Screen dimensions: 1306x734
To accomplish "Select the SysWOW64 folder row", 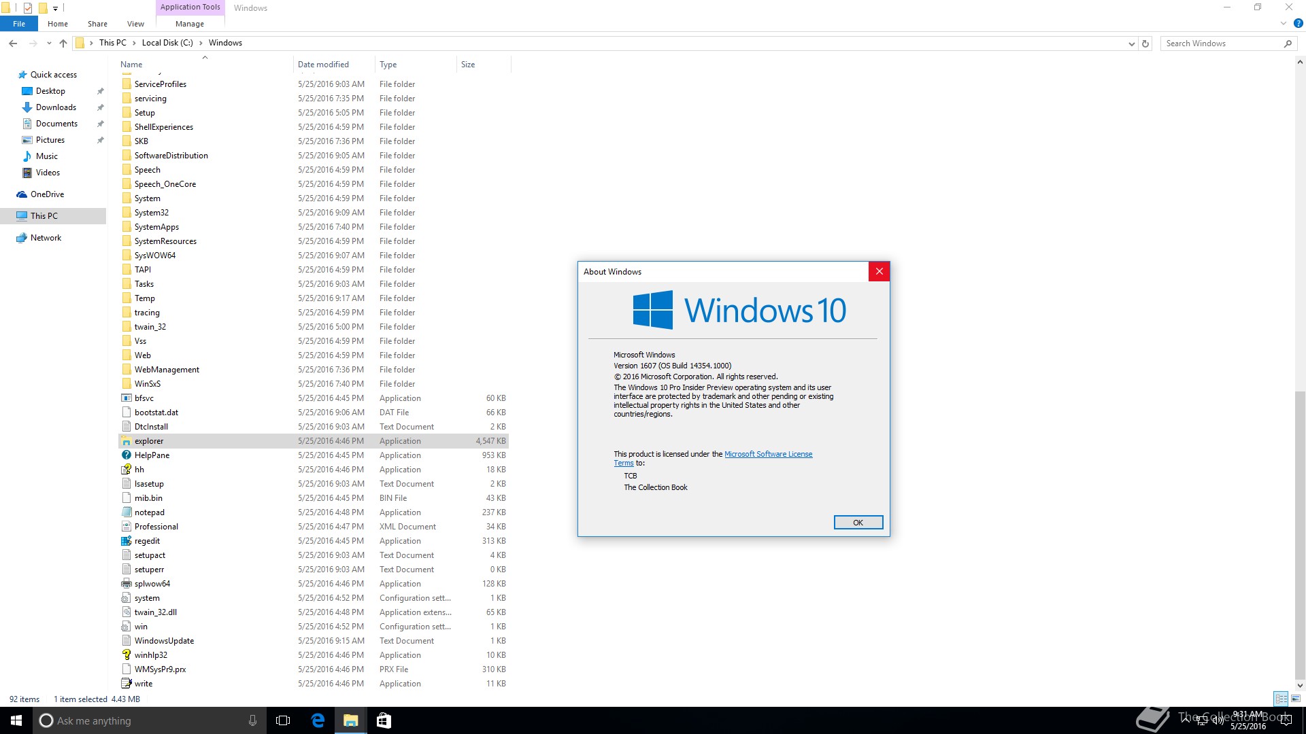I will 314,256.
